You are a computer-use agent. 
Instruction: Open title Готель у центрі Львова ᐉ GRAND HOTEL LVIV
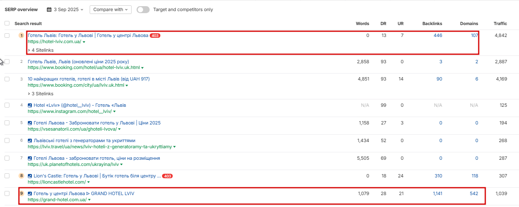point(84,193)
